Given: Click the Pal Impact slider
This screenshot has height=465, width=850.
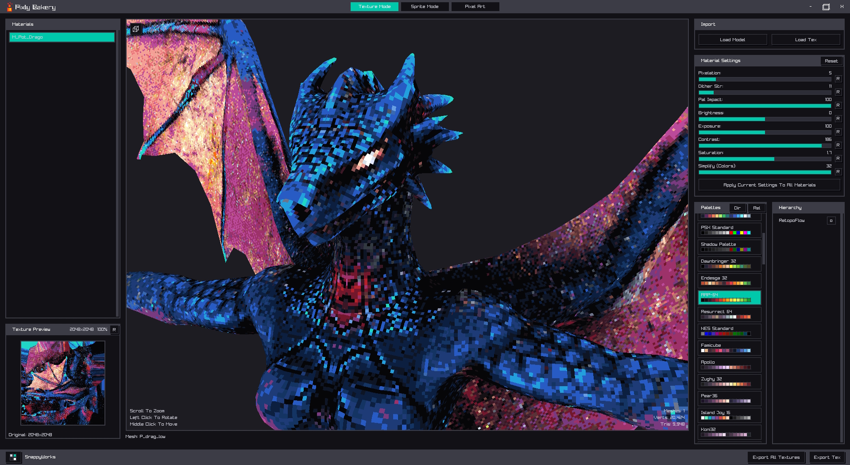Looking at the screenshot, I should (765, 106).
